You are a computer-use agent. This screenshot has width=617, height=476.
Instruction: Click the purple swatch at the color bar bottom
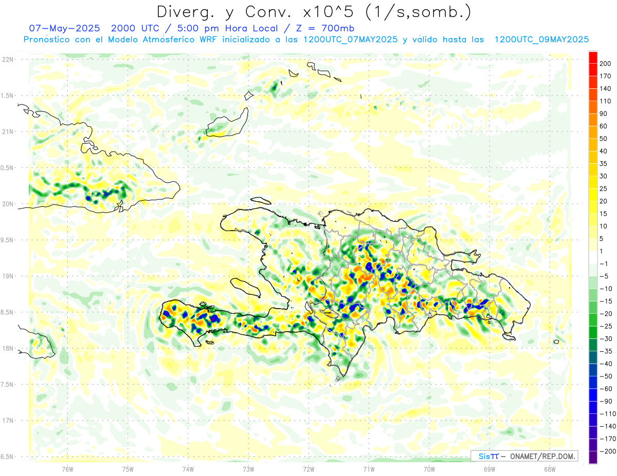[x=593, y=458]
